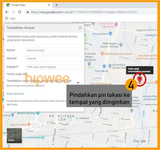Click the Alamat input field

click(x=53, y=59)
